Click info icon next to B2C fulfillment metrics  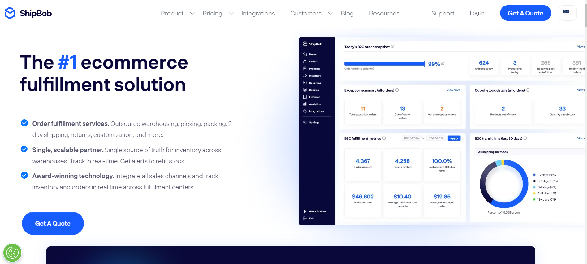click(x=384, y=138)
